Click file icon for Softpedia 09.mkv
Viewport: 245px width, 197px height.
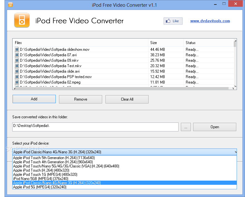(x=17, y=60)
